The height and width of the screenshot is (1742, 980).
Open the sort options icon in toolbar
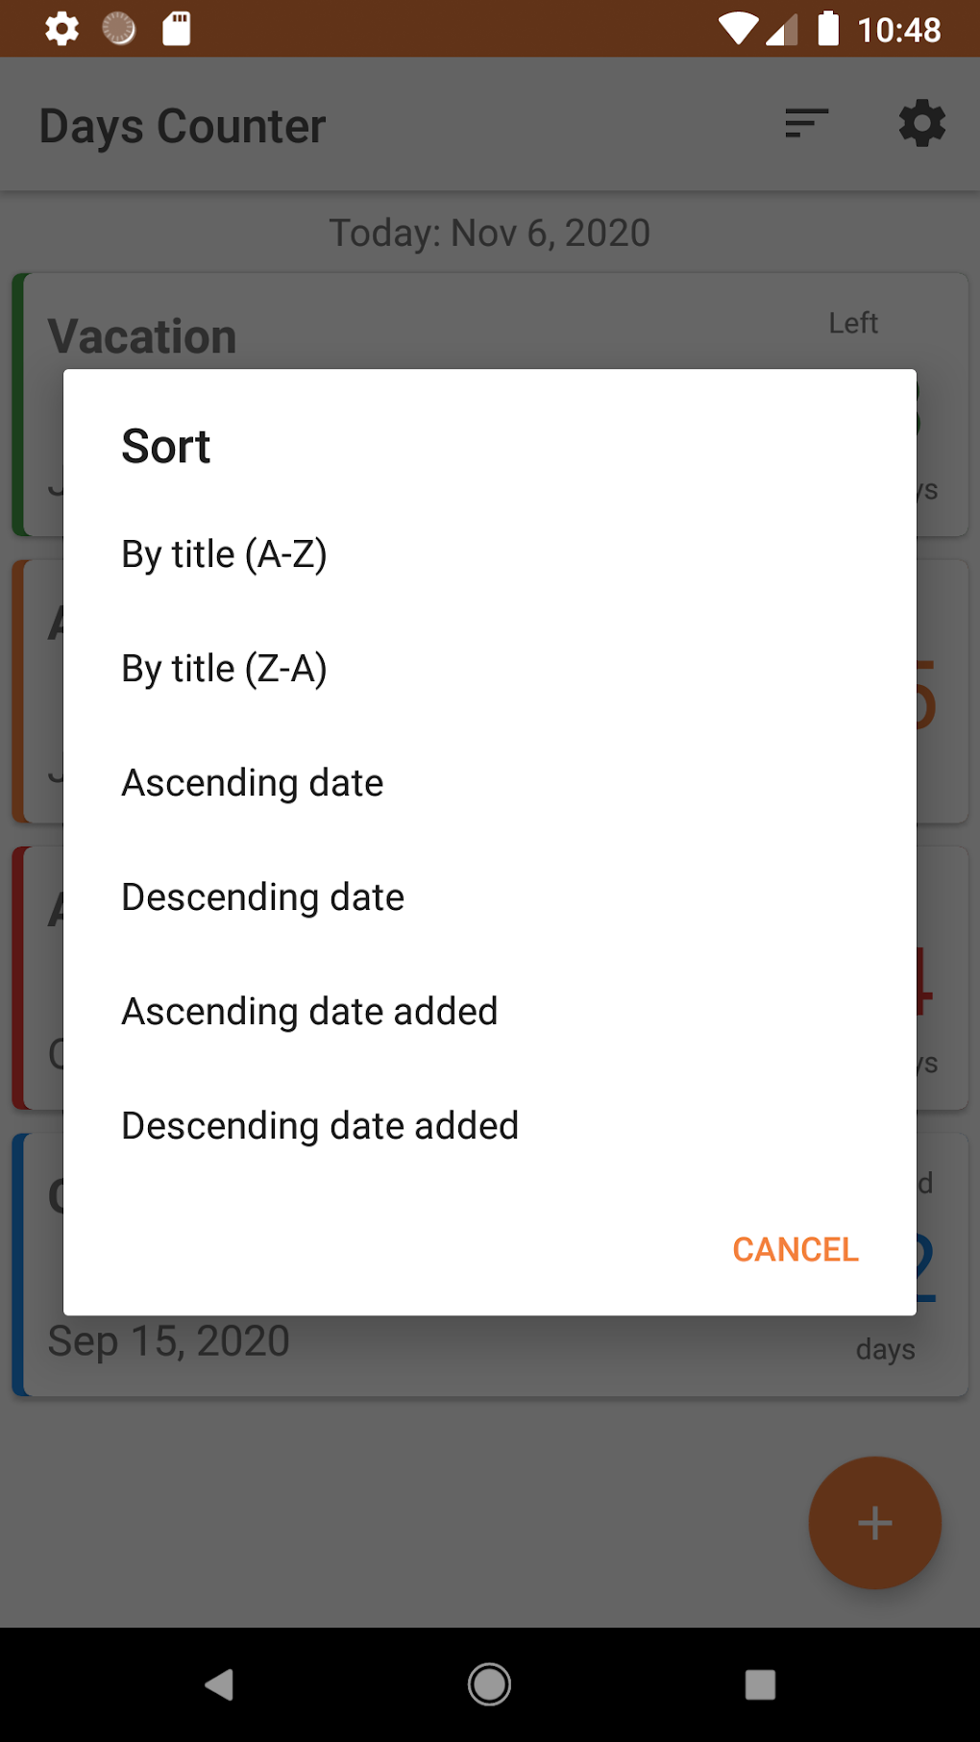pyautogui.click(x=805, y=123)
